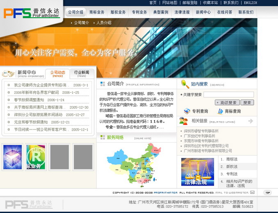Viewport: 278px width, 213px height.
Task: Open the 法律法规 menu
Action: point(182,12)
